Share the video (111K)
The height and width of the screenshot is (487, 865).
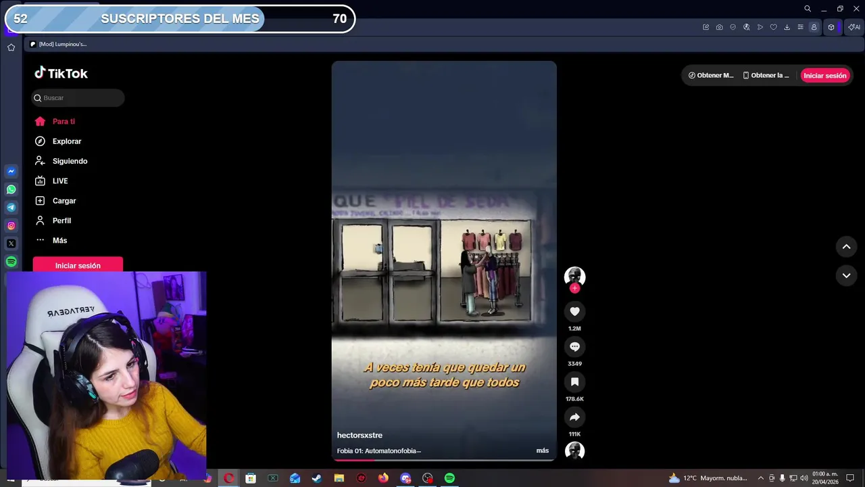coord(574,417)
